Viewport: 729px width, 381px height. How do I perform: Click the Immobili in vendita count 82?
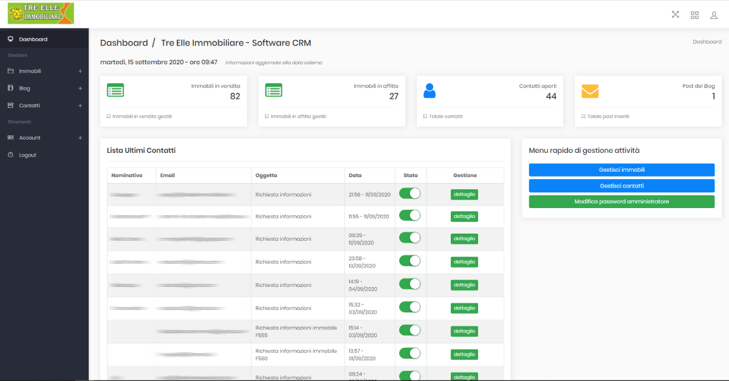pos(235,96)
